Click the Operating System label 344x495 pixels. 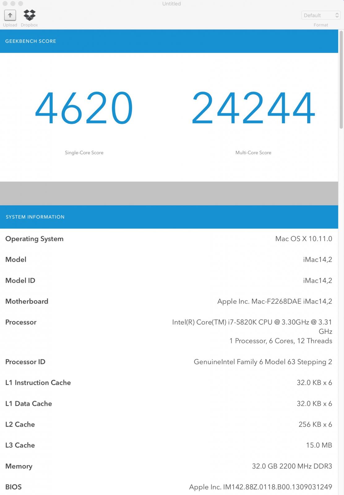tap(34, 239)
